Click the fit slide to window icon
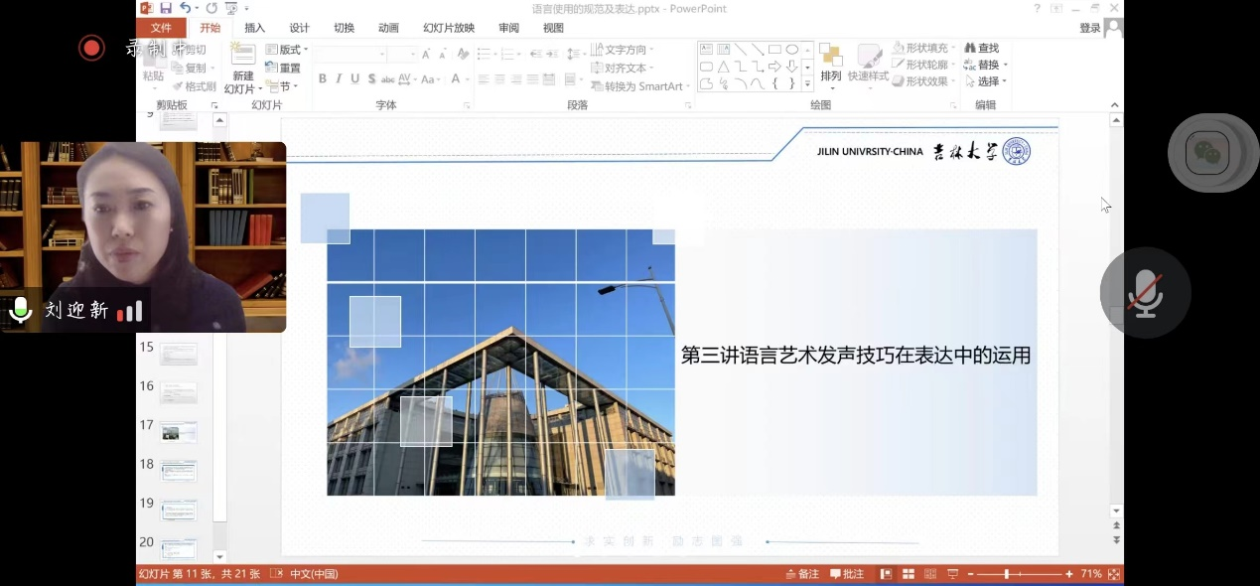The height and width of the screenshot is (586, 1260). tap(1114, 574)
